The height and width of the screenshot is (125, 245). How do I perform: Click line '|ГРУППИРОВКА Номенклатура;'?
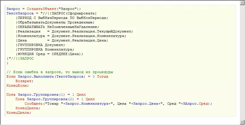point(45,49)
